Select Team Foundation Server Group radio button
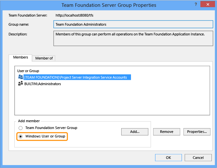 (x=21, y=128)
